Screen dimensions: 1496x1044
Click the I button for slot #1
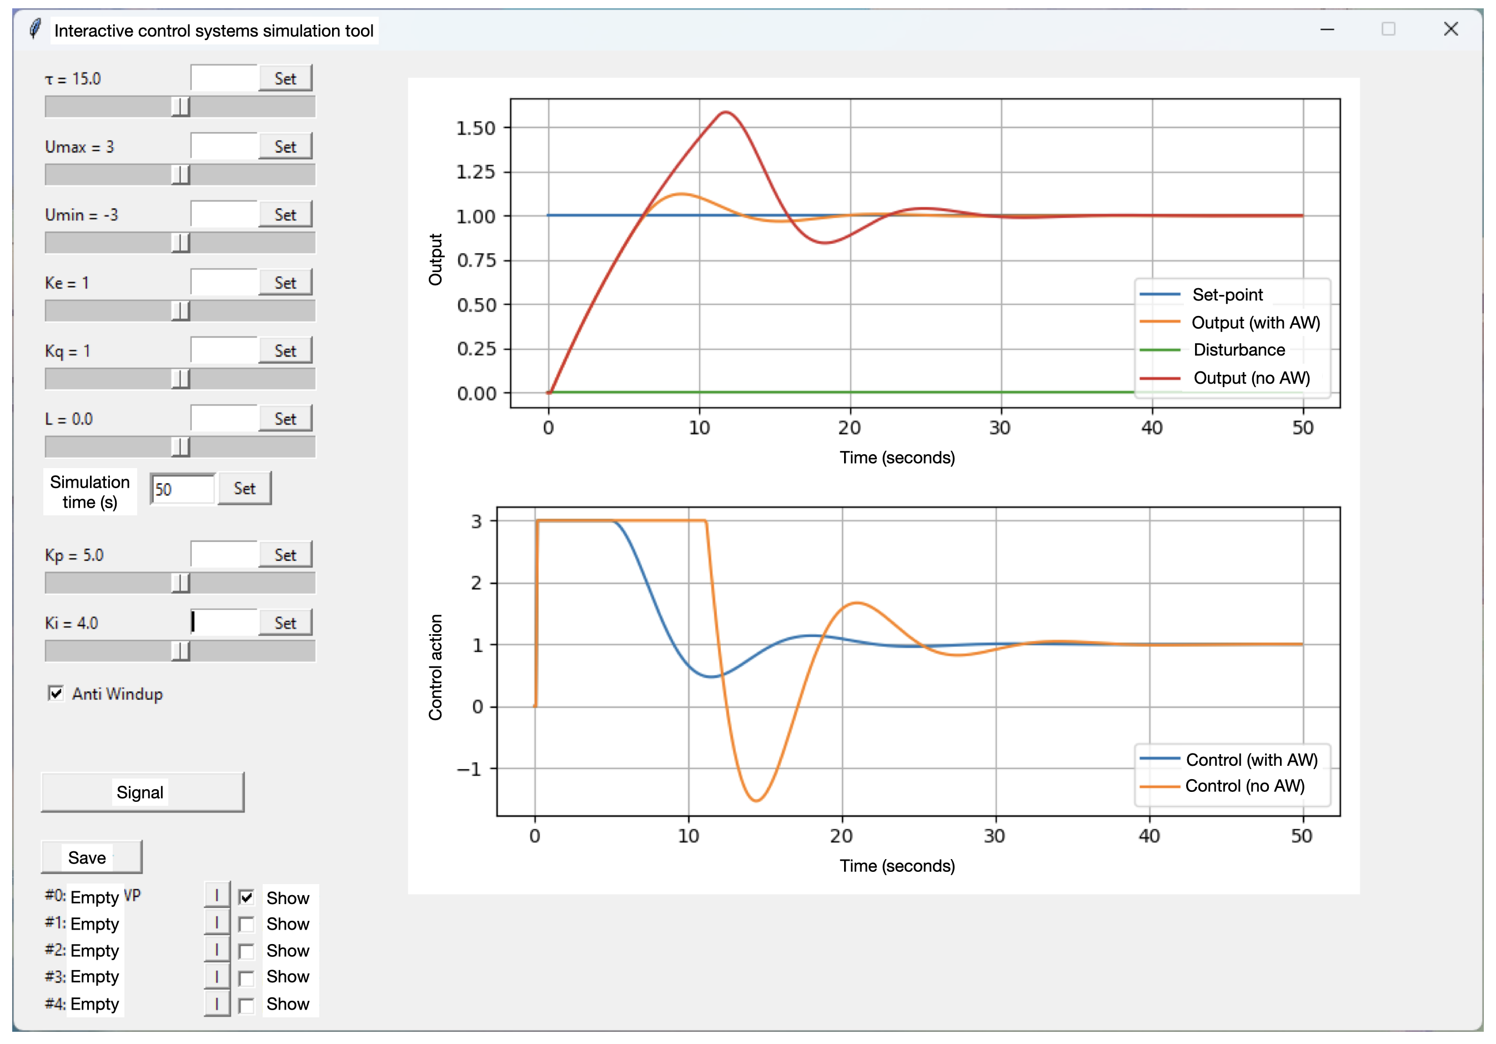(x=217, y=922)
